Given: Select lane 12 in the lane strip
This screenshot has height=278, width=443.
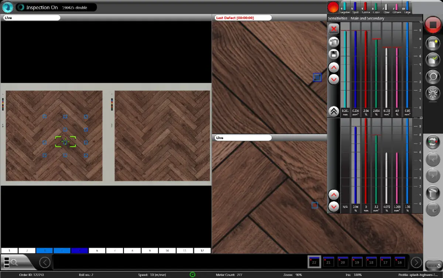Looking at the screenshot, I should click(202, 251).
